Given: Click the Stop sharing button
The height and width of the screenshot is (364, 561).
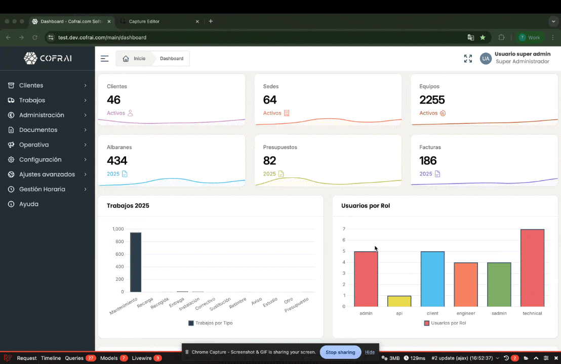Looking at the screenshot, I should [x=340, y=352].
